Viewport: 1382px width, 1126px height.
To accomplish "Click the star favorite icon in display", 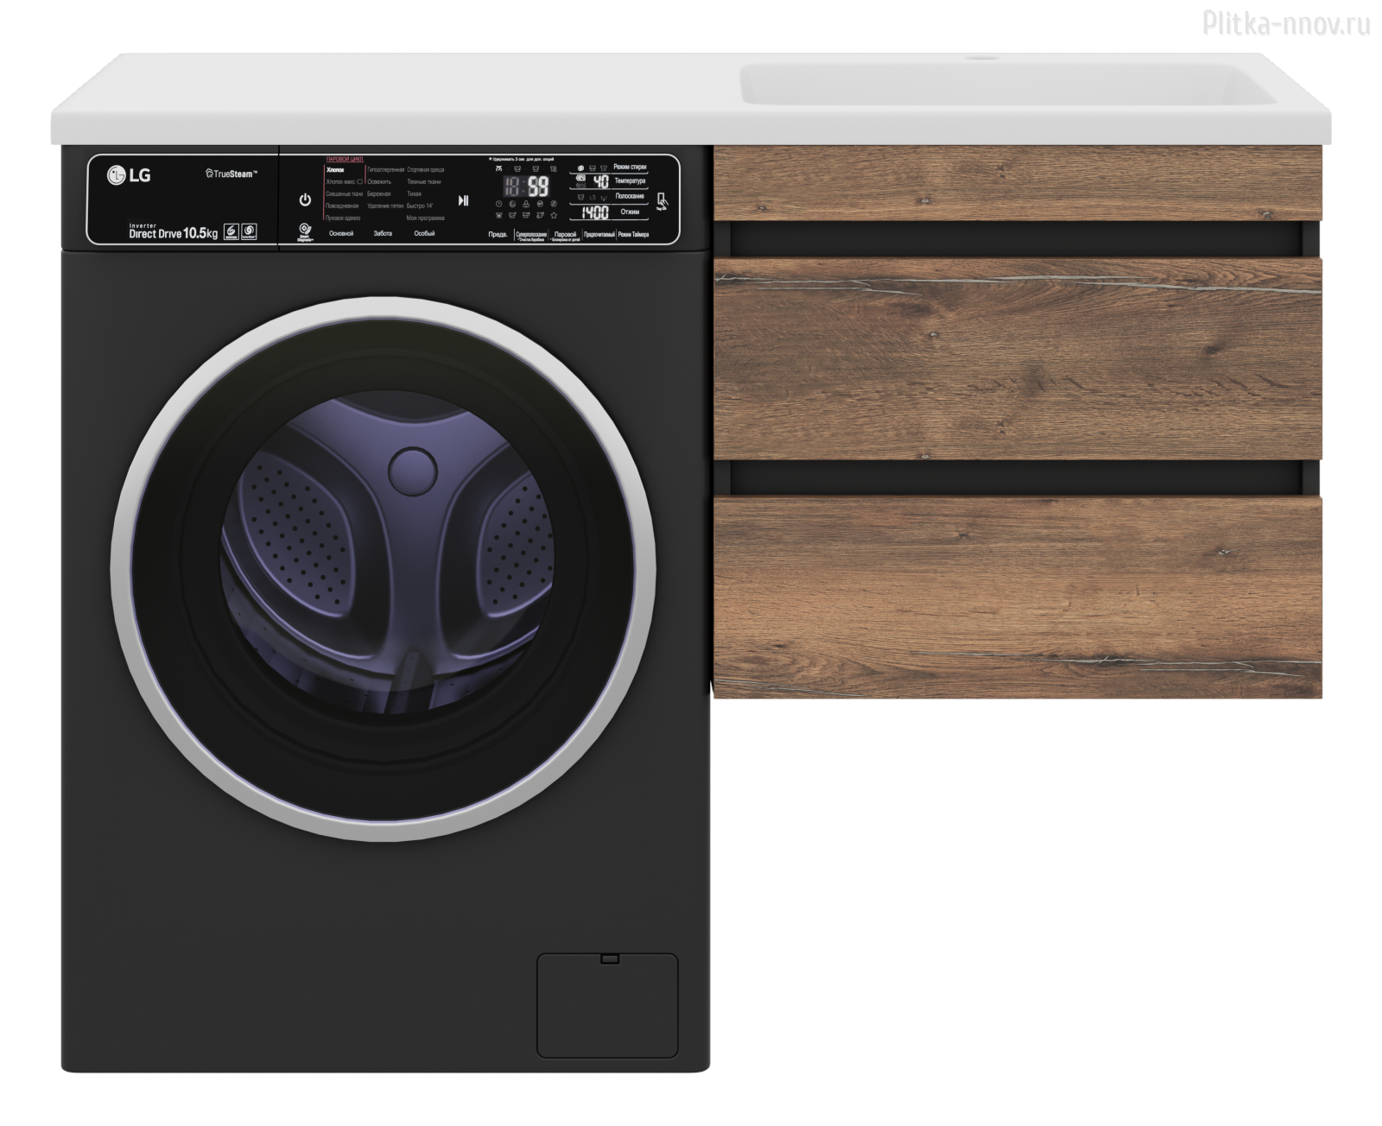I will click(x=554, y=214).
